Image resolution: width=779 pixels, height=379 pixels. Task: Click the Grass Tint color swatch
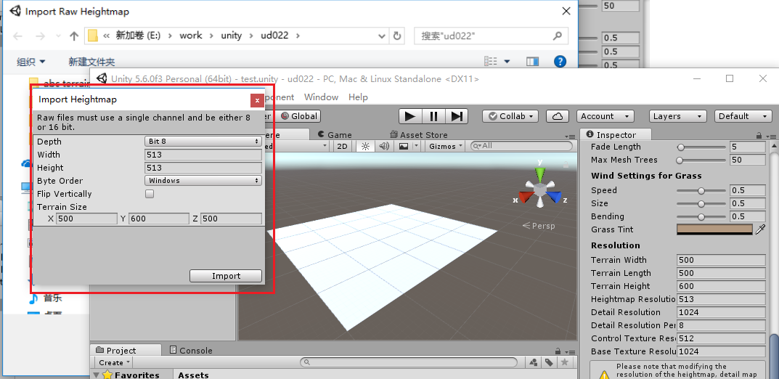(x=715, y=229)
